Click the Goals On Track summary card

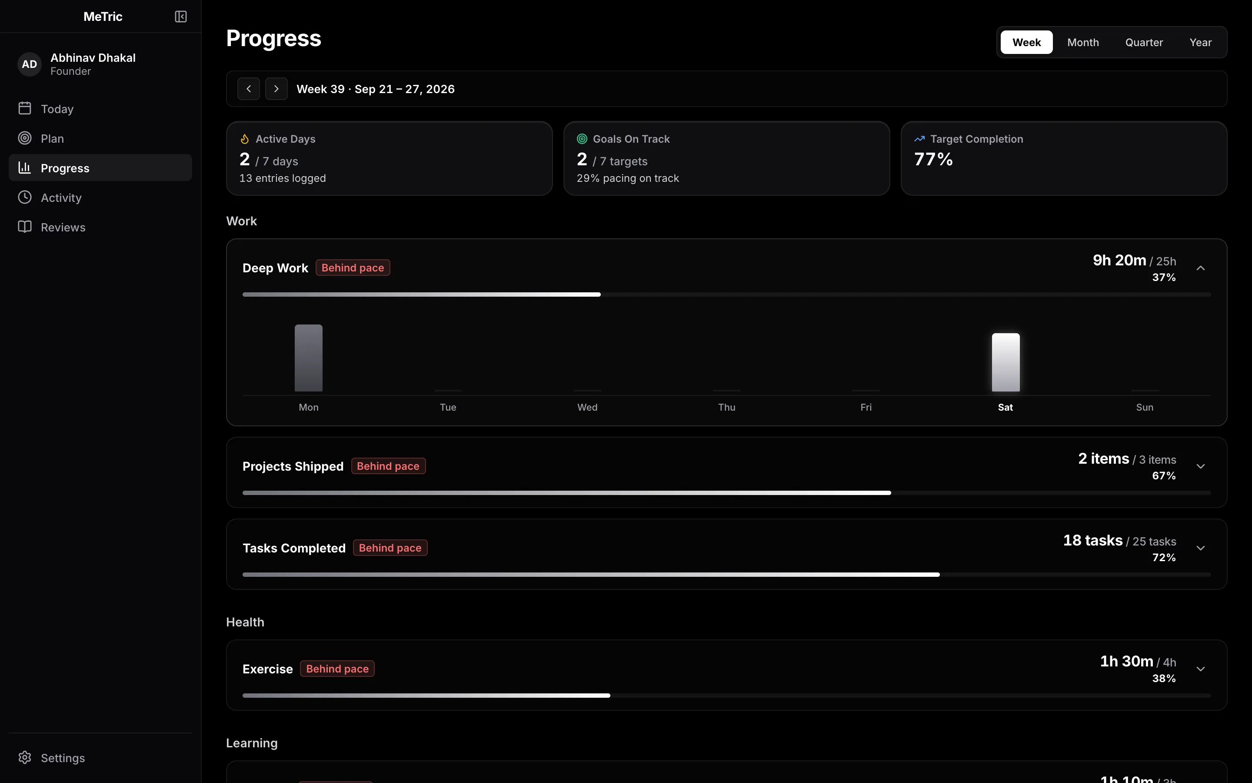point(726,158)
